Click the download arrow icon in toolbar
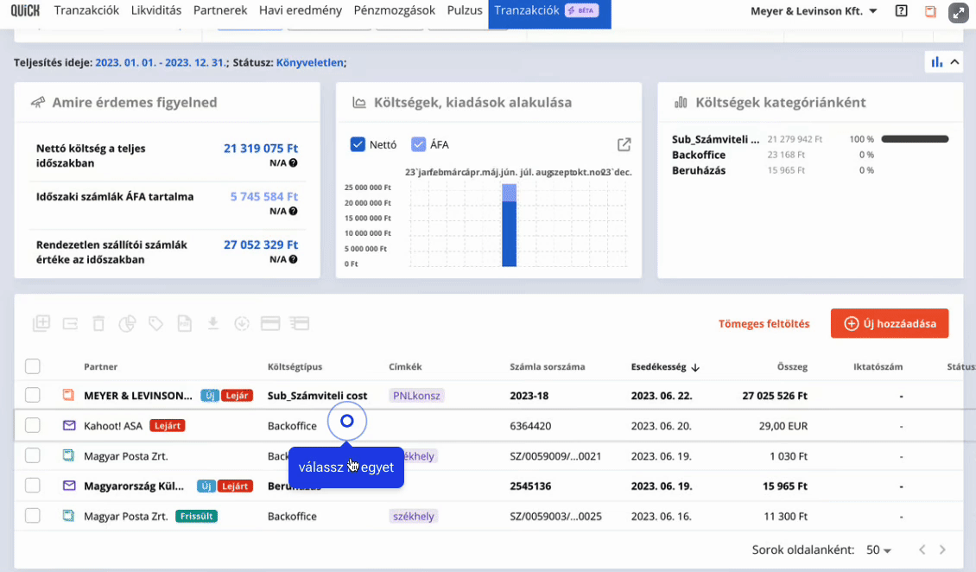This screenshot has width=976, height=572. (212, 324)
